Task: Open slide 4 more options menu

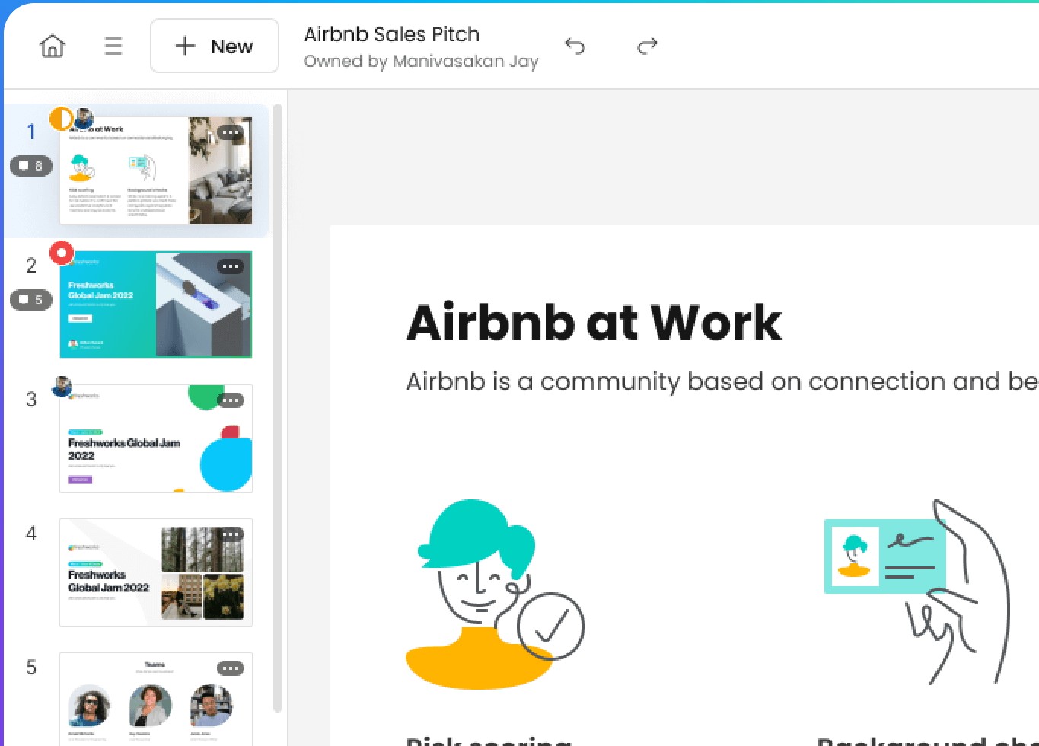Action: [231, 534]
